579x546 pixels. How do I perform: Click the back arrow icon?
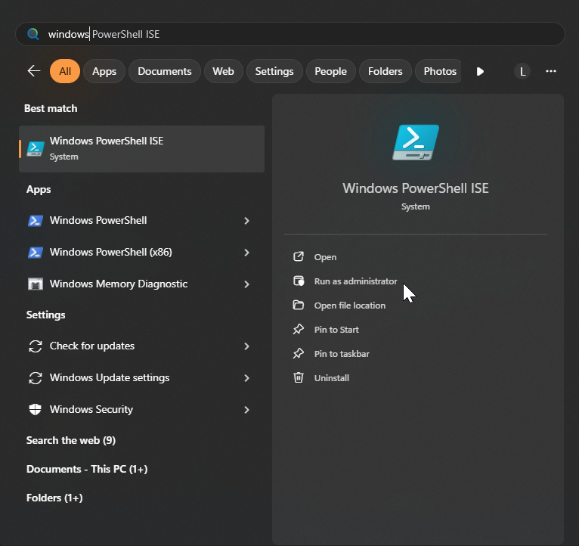point(34,71)
